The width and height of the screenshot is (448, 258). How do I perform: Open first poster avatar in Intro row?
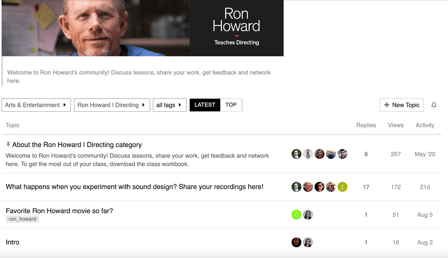(296, 242)
